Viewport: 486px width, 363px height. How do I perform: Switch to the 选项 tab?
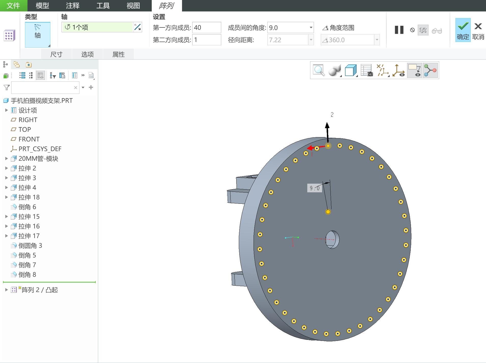[x=87, y=54]
